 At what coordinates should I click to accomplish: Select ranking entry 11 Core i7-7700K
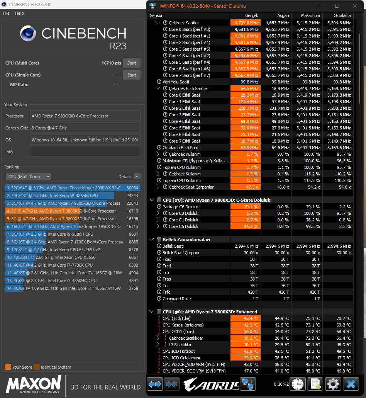73,265
